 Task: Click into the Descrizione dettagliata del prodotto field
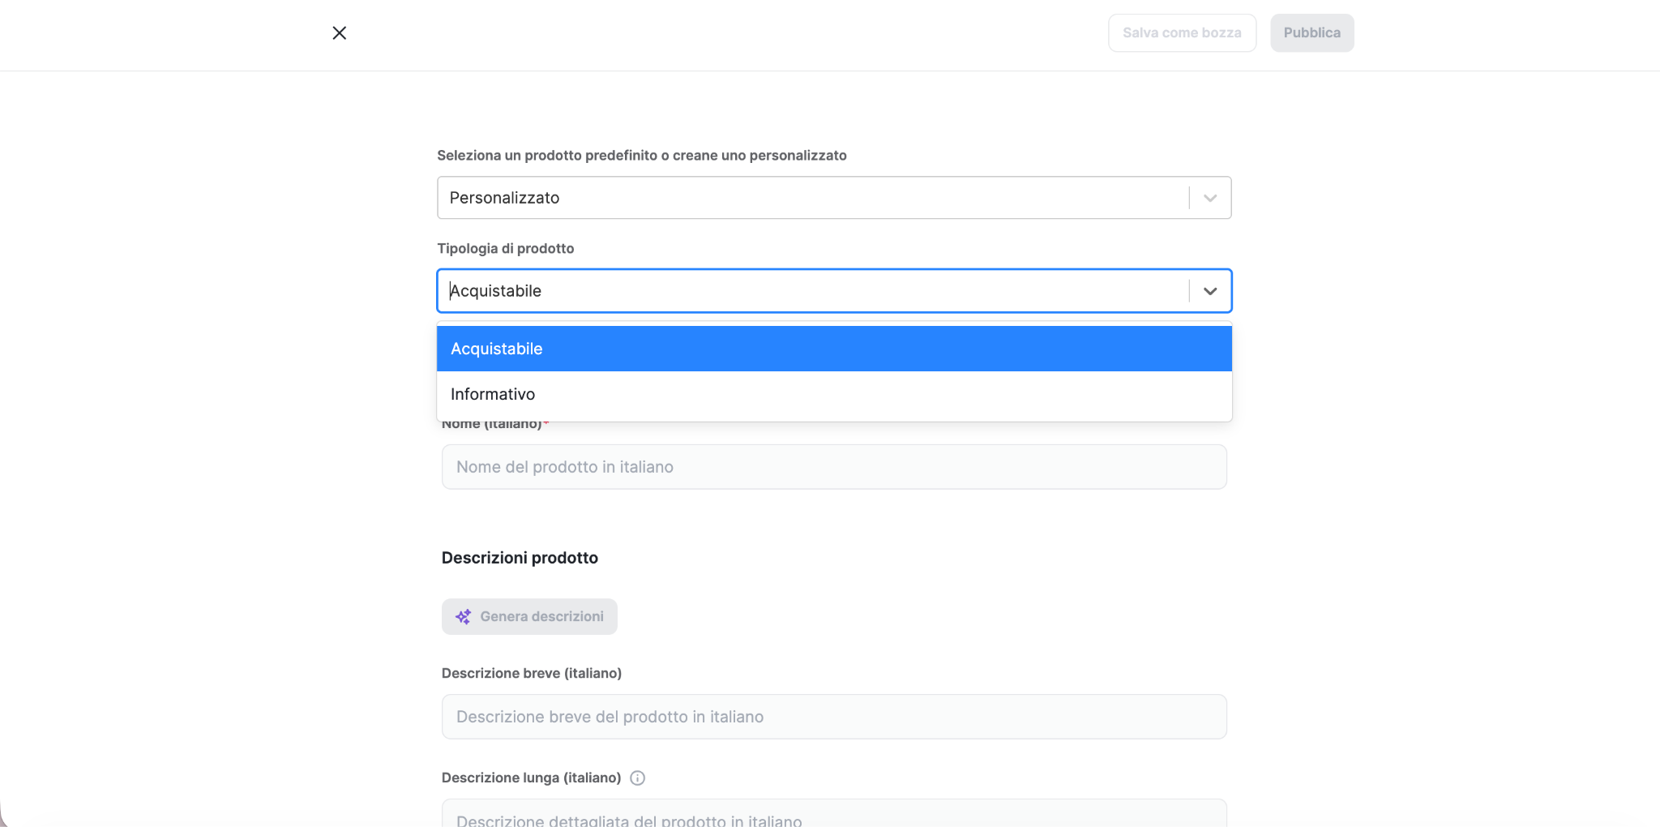click(x=834, y=813)
